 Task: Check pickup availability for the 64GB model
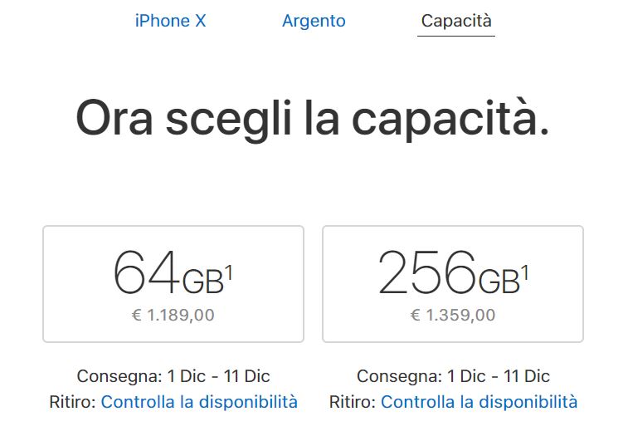tap(199, 402)
